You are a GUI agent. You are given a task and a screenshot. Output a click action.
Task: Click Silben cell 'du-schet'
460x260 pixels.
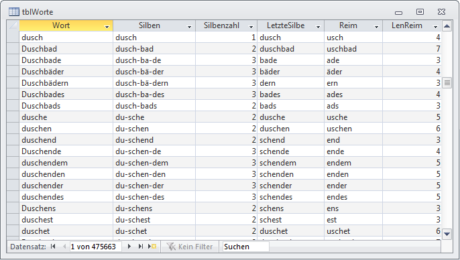pyautogui.click(x=154, y=231)
